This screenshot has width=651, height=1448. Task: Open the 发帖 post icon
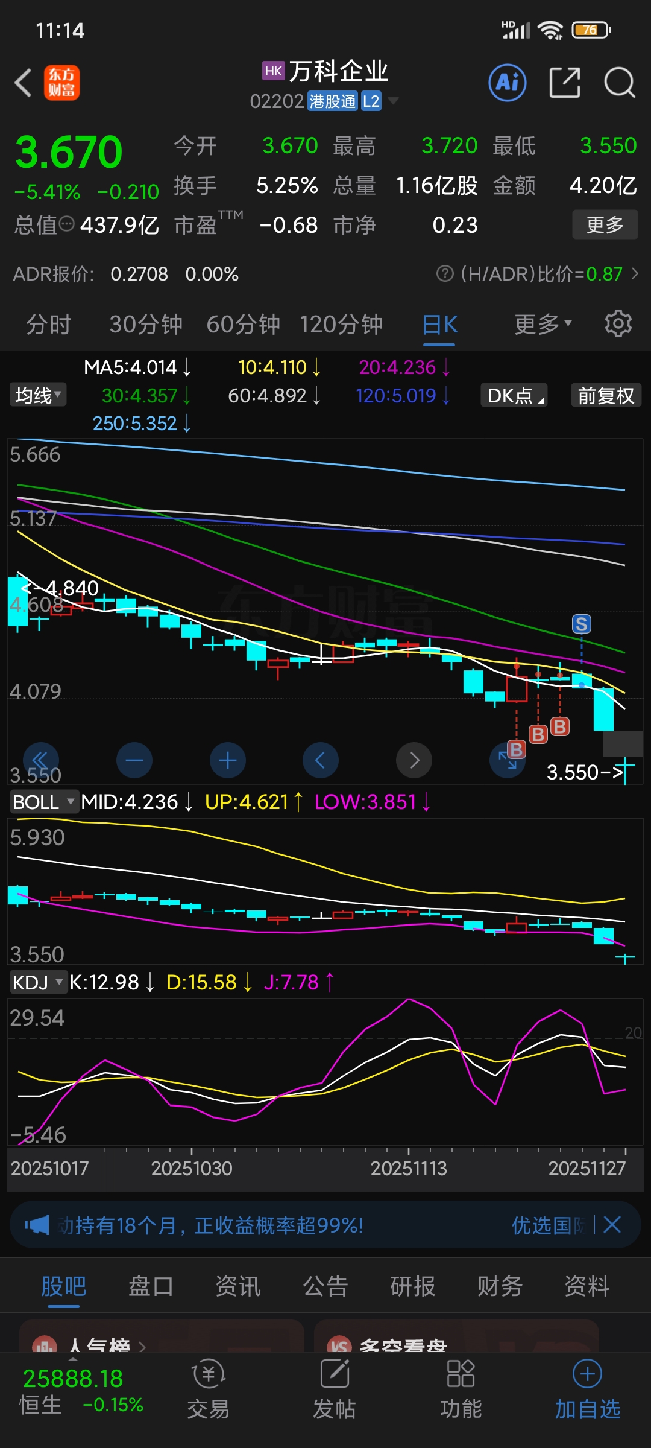tap(335, 1389)
